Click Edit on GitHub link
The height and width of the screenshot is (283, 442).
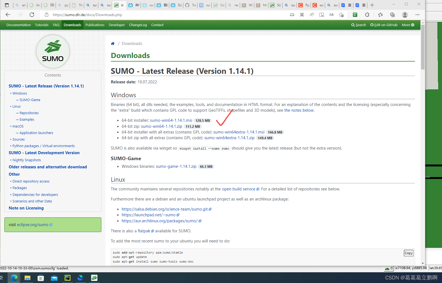(x=384, y=25)
